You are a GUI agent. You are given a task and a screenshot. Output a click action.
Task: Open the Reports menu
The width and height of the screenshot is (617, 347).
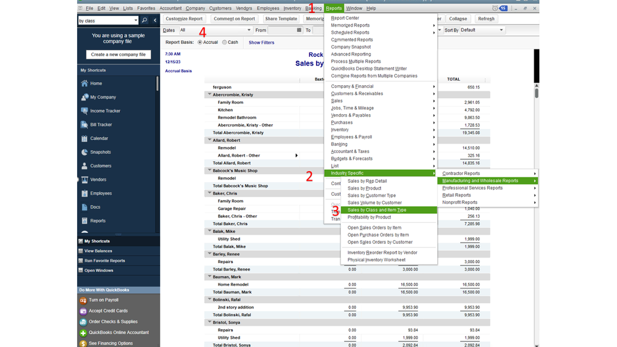(x=334, y=8)
